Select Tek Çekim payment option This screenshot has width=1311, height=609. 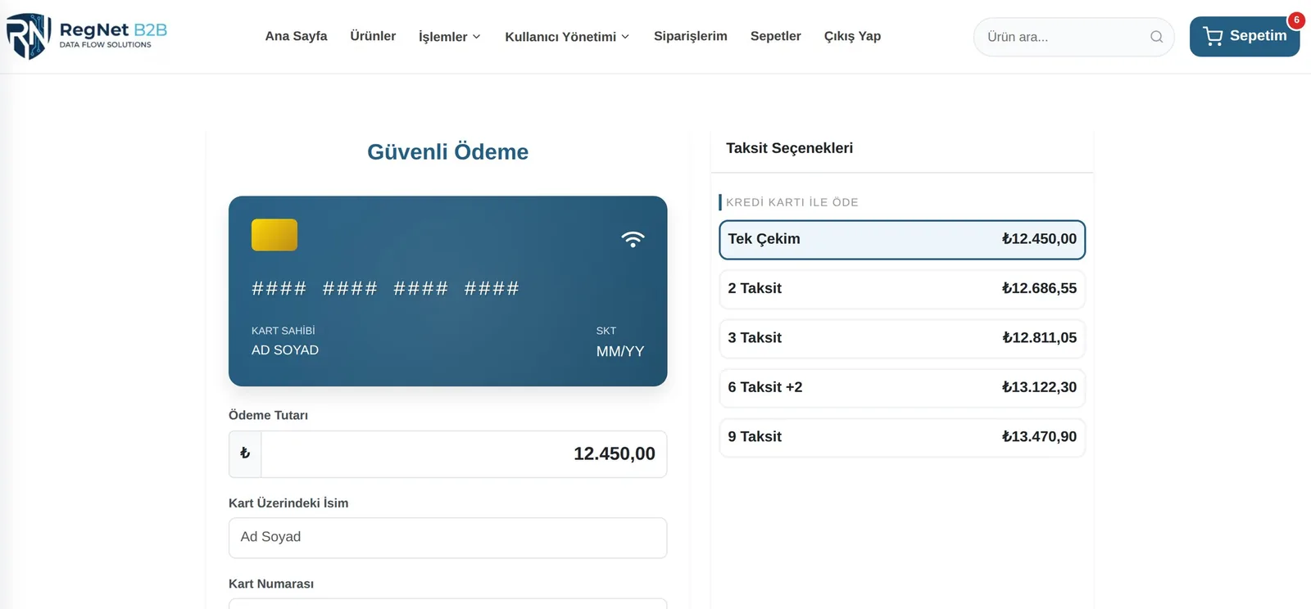[902, 239]
